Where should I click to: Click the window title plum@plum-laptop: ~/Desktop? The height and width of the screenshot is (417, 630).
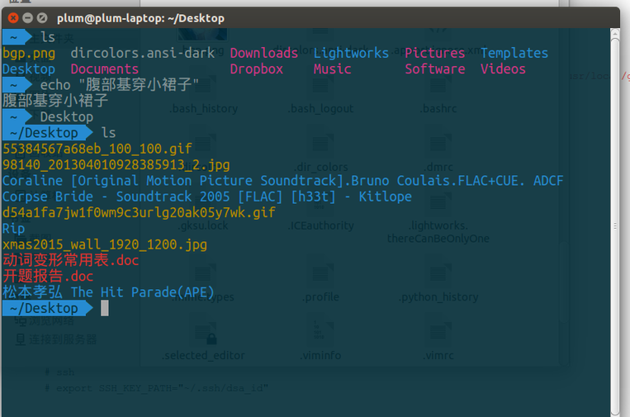point(140,18)
